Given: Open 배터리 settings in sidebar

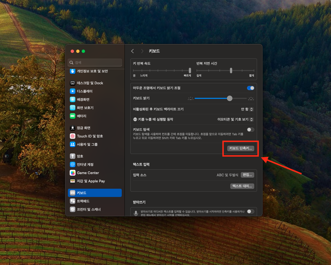Looking at the screenshot, I should click(95, 116).
